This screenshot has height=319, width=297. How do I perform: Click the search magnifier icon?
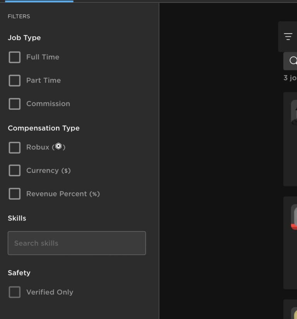point(293,61)
